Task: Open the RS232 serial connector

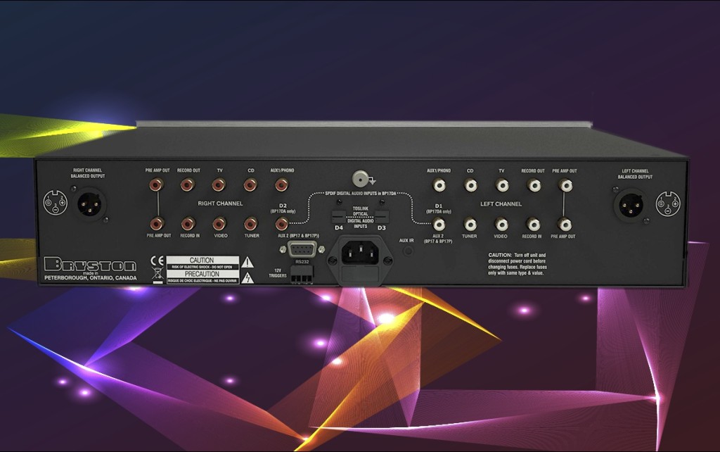Action: point(302,249)
